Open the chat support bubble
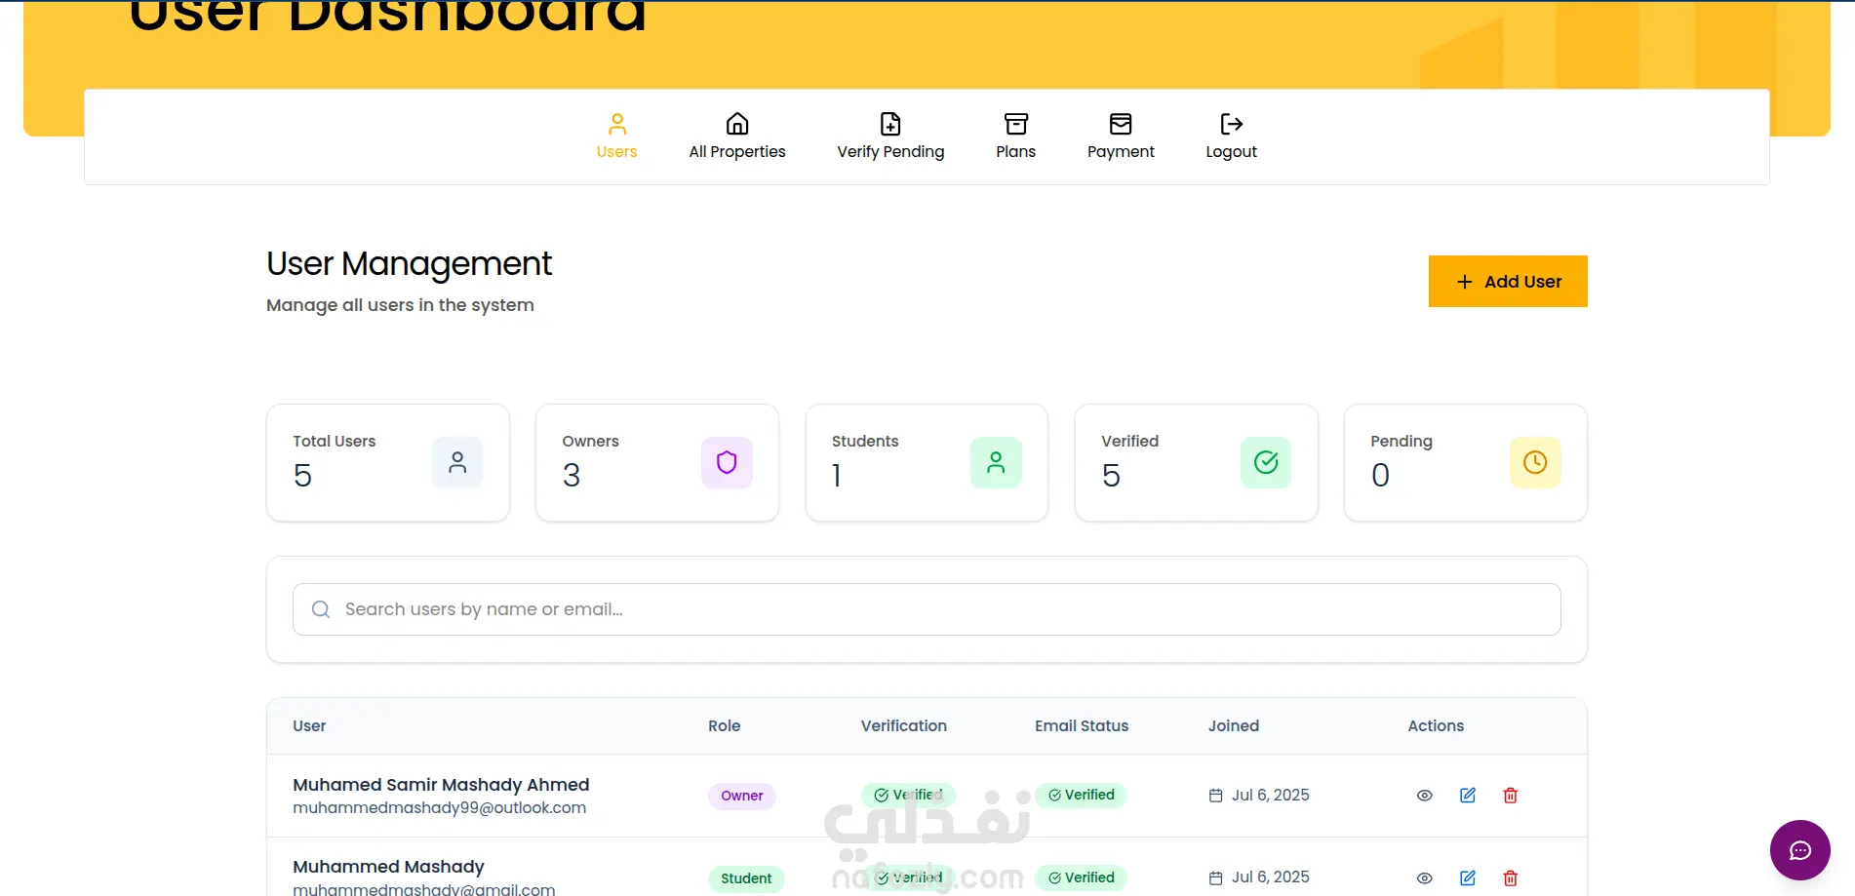The height and width of the screenshot is (896, 1855). (x=1800, y=850)
